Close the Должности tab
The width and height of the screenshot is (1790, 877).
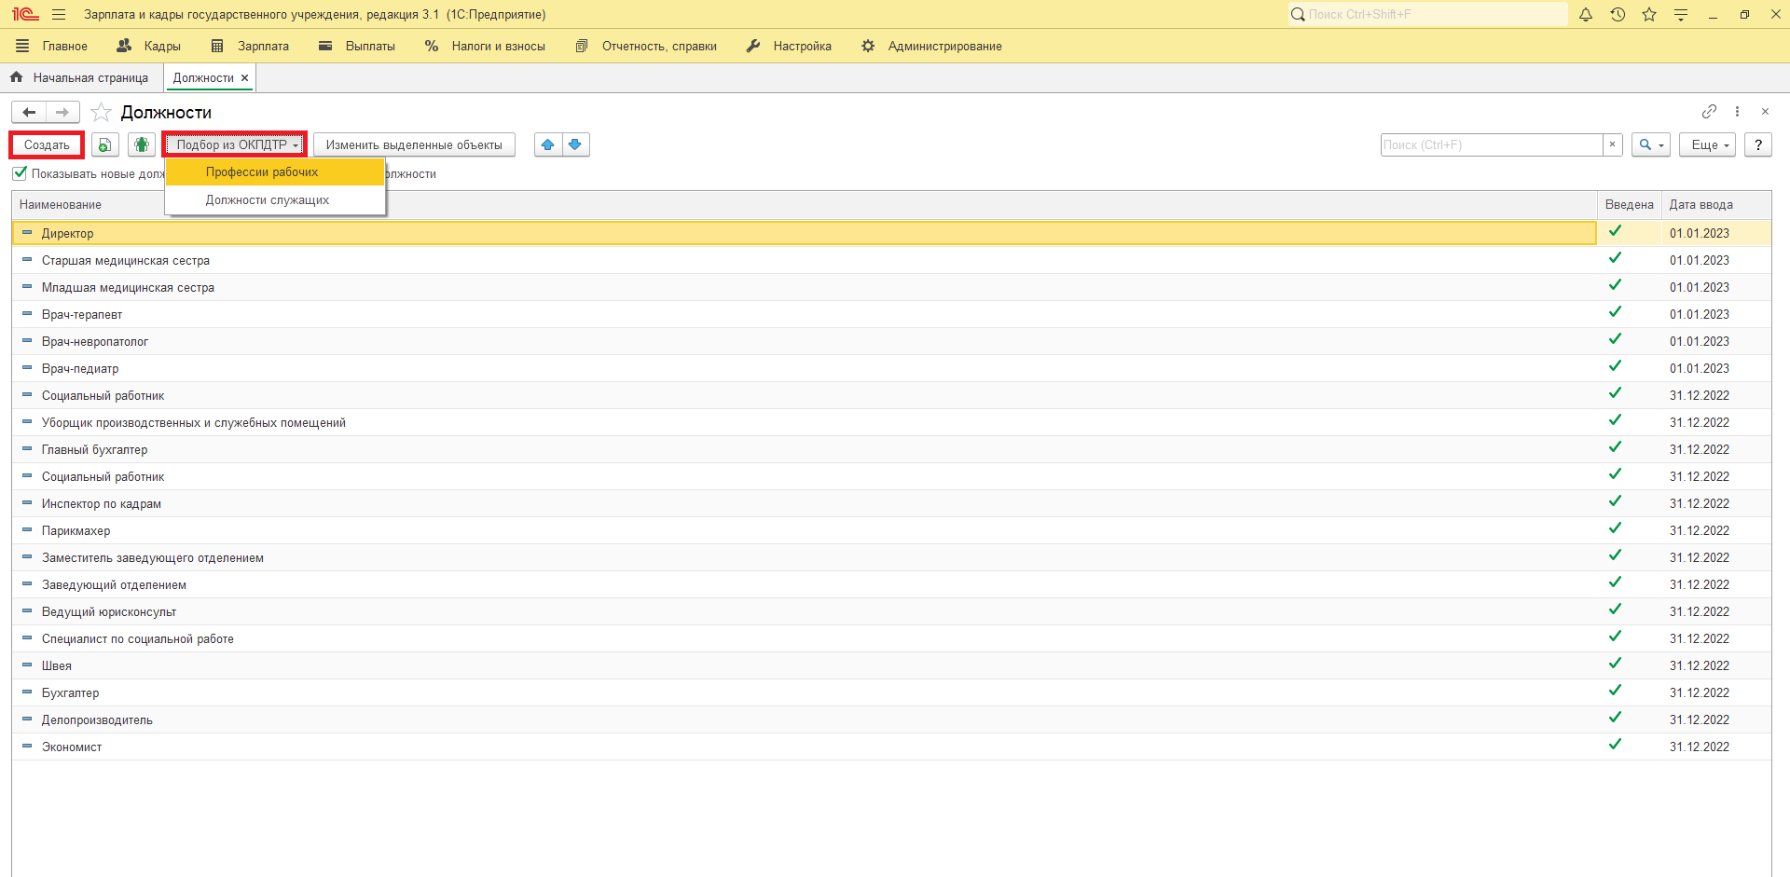[245, 78]
